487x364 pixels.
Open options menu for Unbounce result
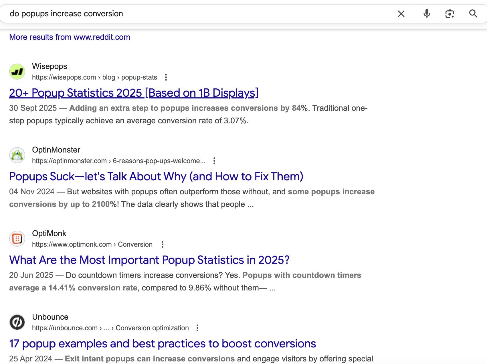(197, 328)
